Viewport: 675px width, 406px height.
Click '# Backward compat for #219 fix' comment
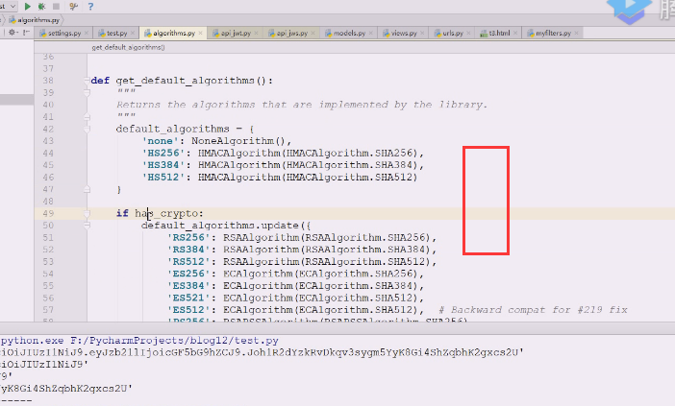click(533, 310)
